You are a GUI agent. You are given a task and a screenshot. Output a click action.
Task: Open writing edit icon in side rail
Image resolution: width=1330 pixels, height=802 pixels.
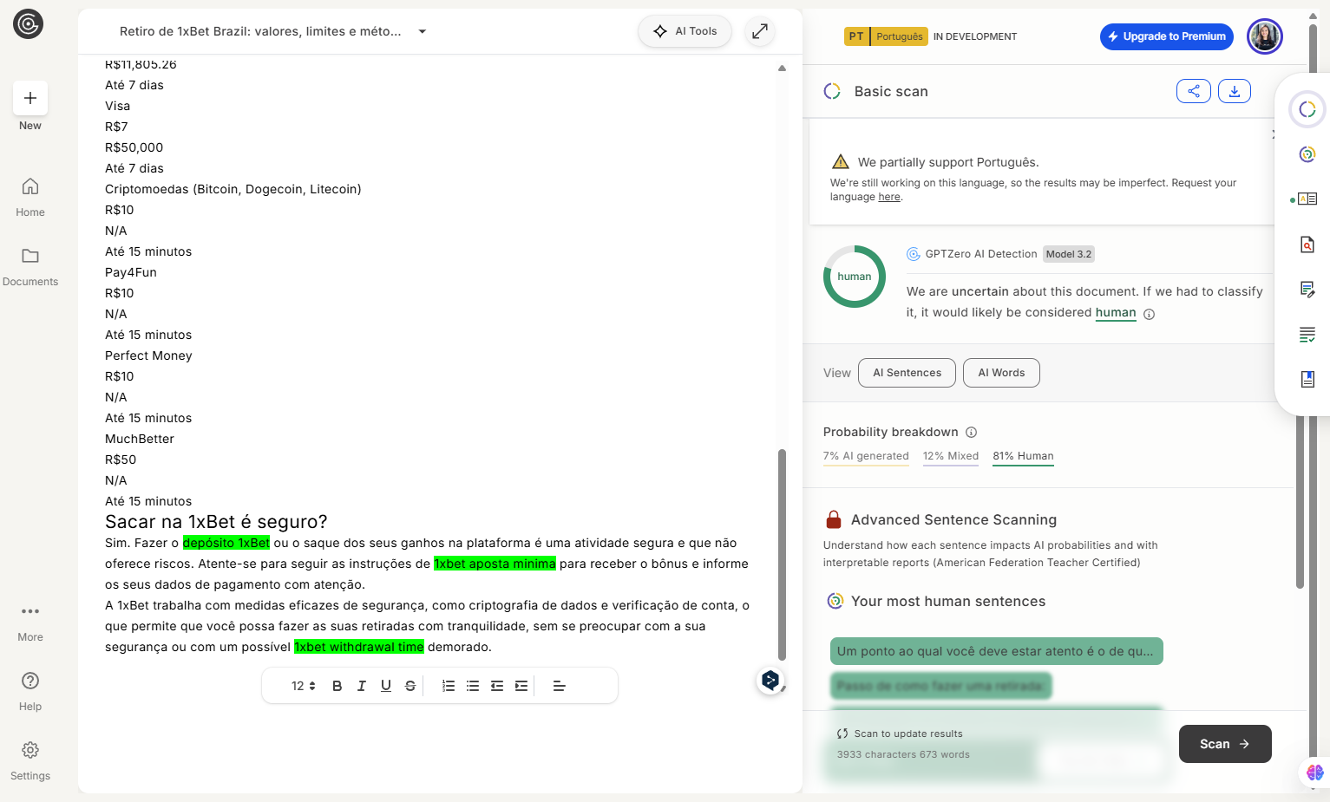point(1307,289)
